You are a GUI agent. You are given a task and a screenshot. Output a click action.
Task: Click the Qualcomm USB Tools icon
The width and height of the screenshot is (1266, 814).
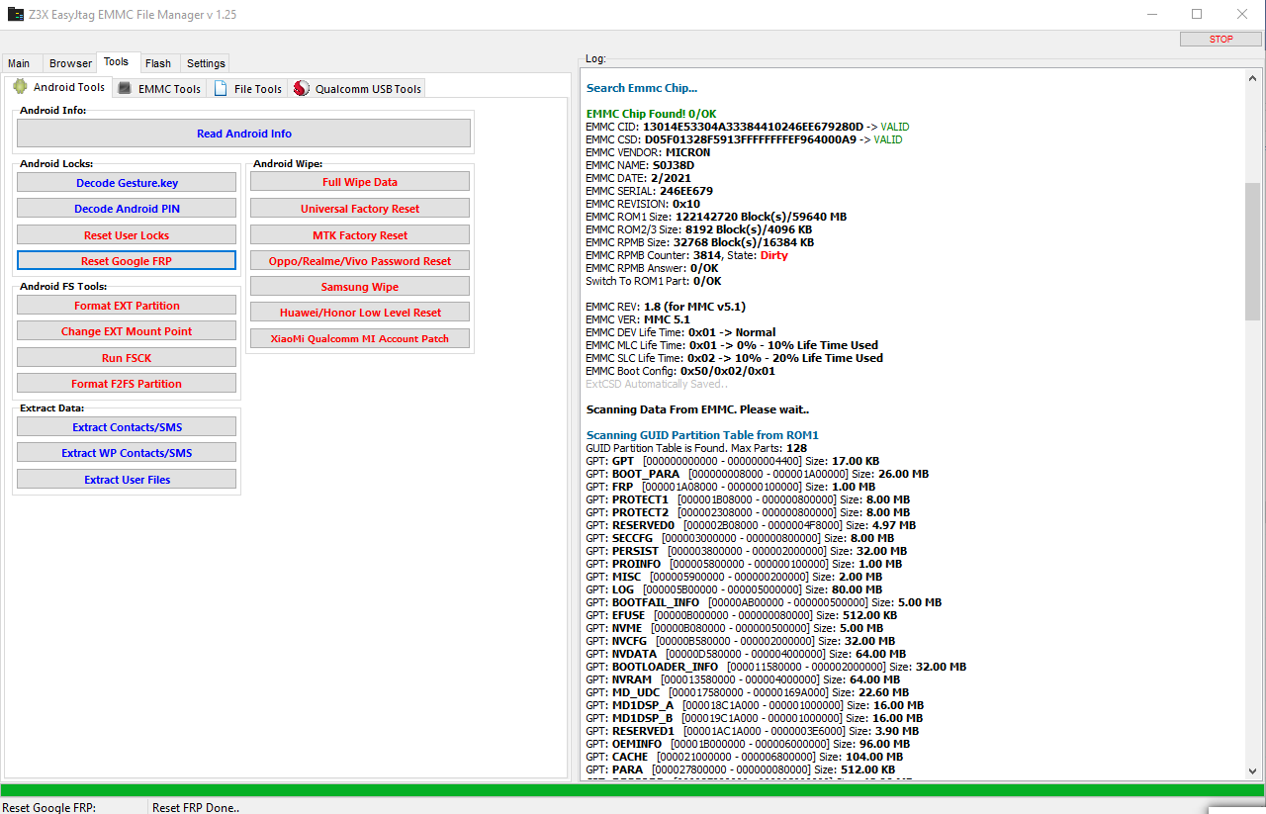pyautogui.click(x=302, y=88)
